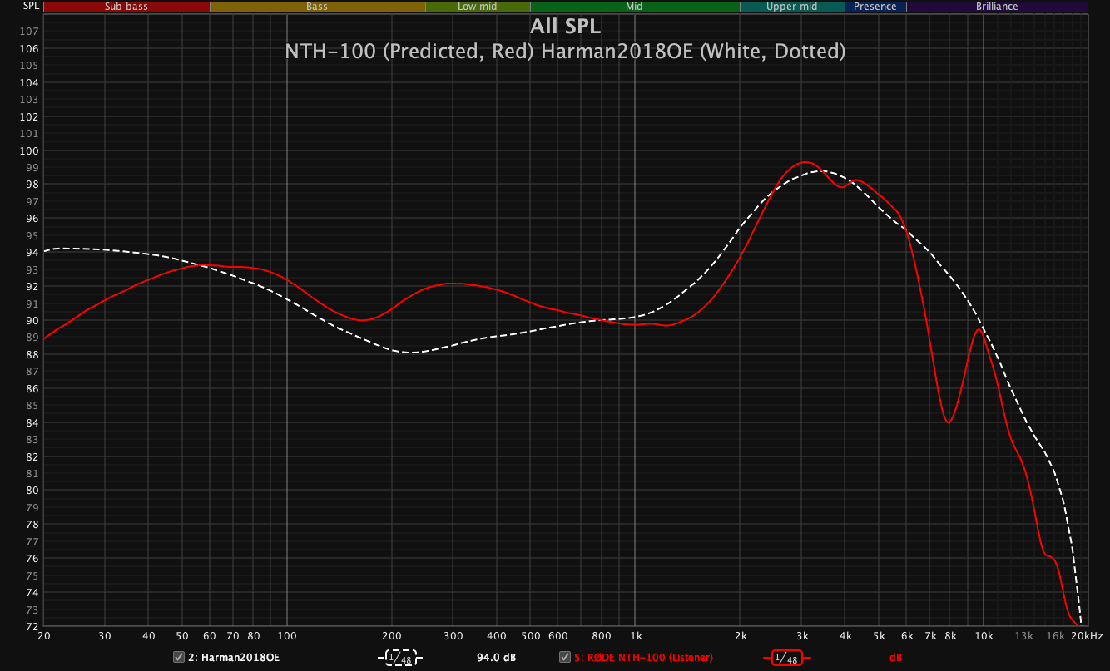This screenshot has height=671, width=1110.
Task: Click the NTH-100 (Predicted, Red) subtitle text
Action: pos(409,52)
